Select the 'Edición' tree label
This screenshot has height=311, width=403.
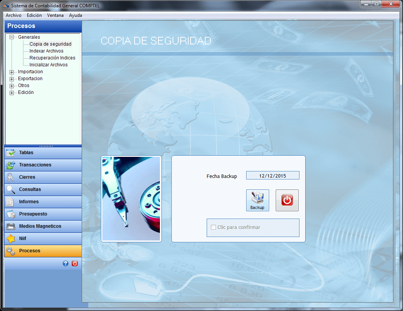coord(26,92)
